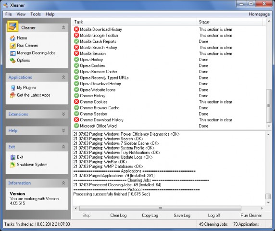275x231 pixels.
Task: Click the Manage Cleaning Jobs icon
Action: (12, 53)
